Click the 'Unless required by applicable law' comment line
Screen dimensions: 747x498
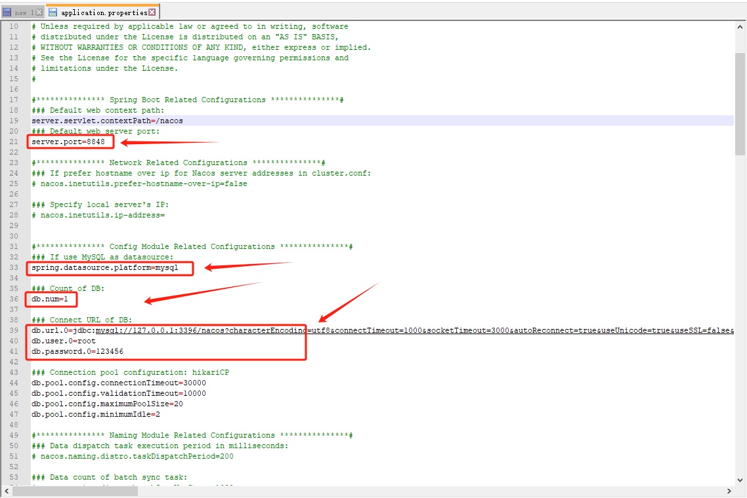pyautogui.click(x=190, y=27)
